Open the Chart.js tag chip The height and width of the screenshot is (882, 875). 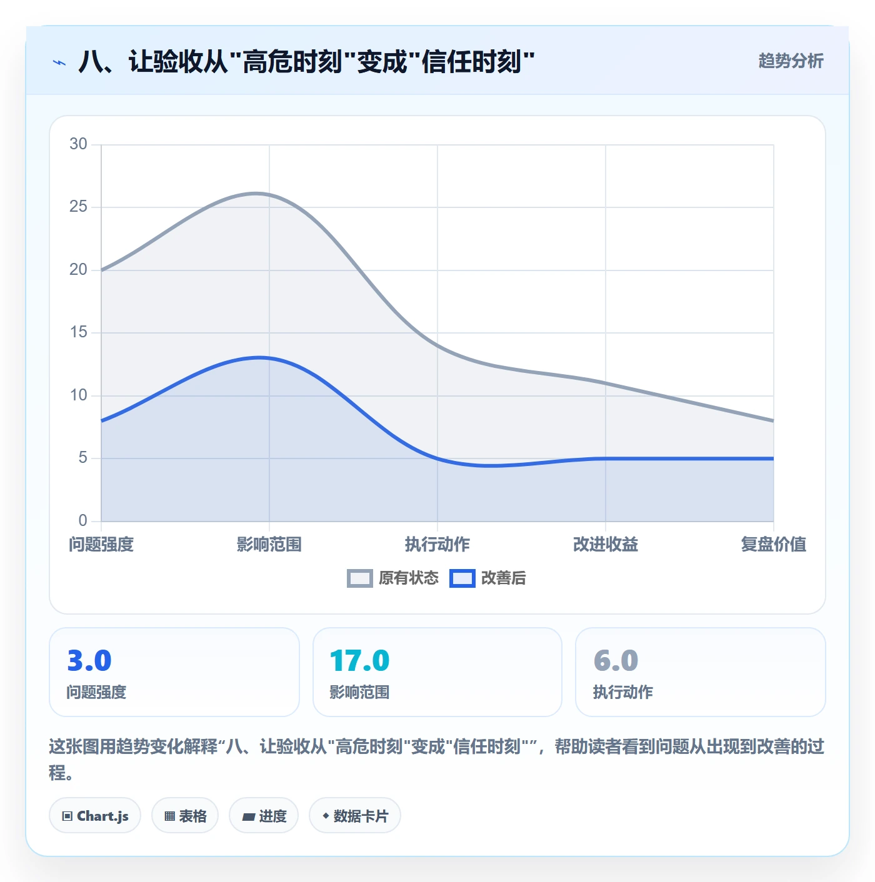point(95,816)
